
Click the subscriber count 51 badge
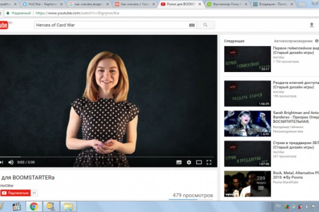pos(34,193)
